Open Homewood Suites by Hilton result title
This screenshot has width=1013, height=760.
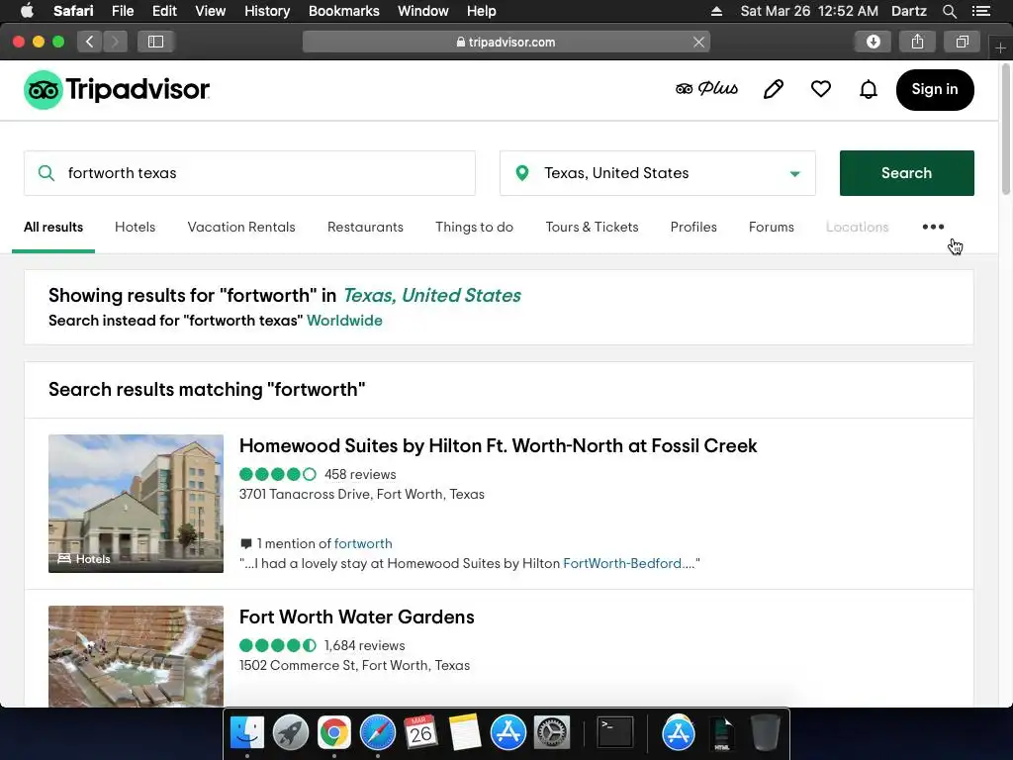pyautogui.click(x=499, y=446)
